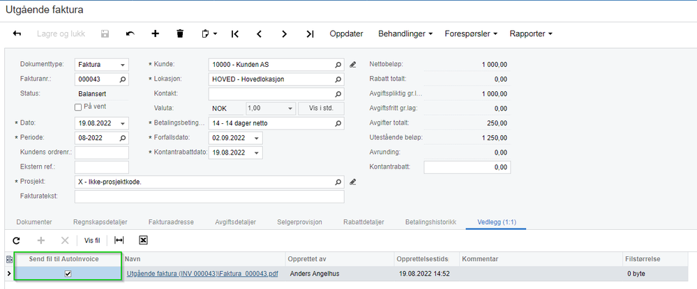Sort by the Opprettet av column header
The height and width of the screenshot is (289, 697).
(x=340, y=259)
